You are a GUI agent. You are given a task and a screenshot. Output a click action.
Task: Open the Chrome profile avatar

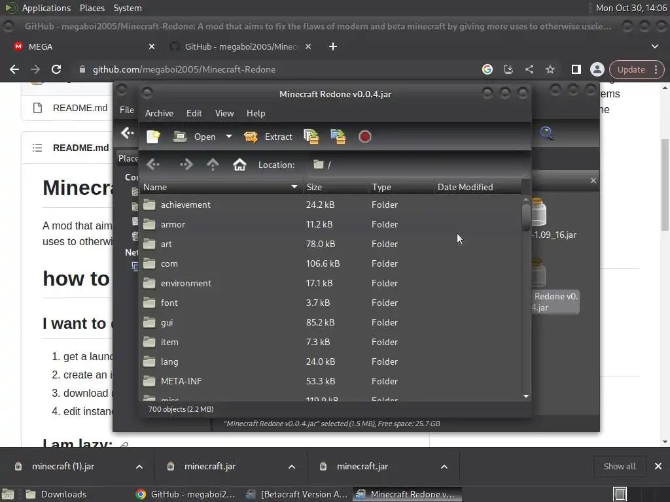point(597,69)
